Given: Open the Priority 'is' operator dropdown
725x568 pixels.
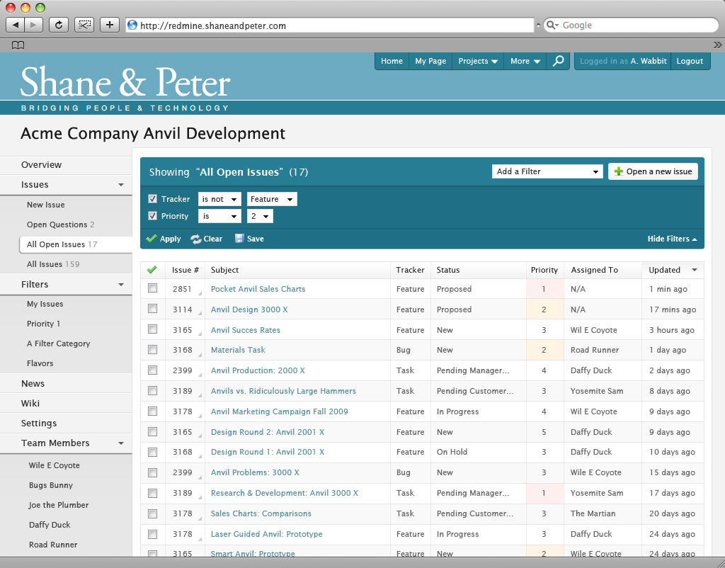Looking at the screenshot, I should pos(219,217).
